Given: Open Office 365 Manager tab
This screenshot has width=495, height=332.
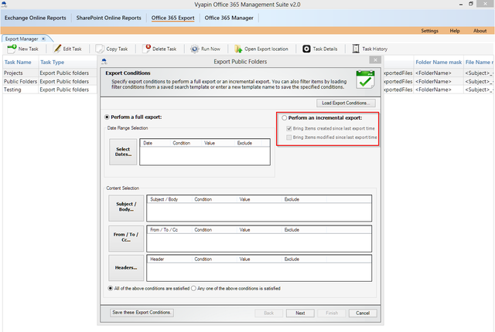Looking at the screenshot, I should tap(229, 18).
